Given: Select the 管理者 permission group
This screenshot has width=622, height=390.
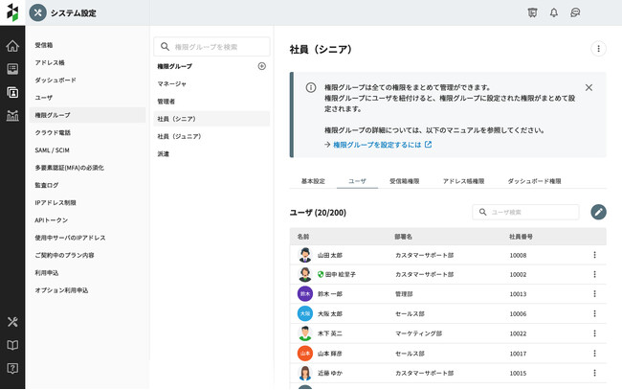Looking at the screenshot, I should (x=167, y=102).
